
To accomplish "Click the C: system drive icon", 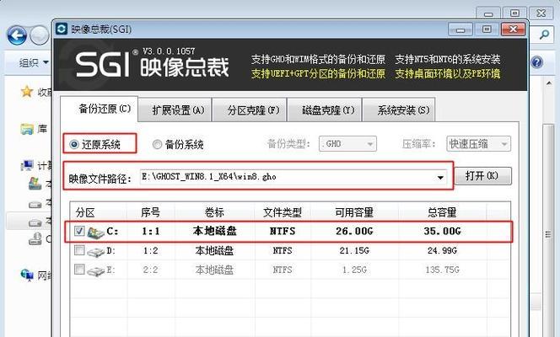I will pyautogui.click(x=95, y=232).
